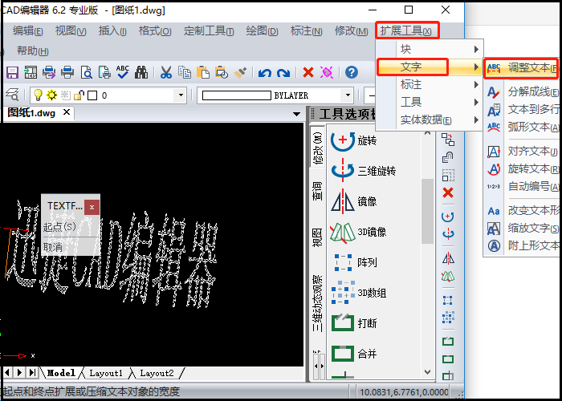Screen dimensions: 562x401
Task: Toggle the layer lock padlock icon
Action: pyautogui.click(x=78, y=95)
